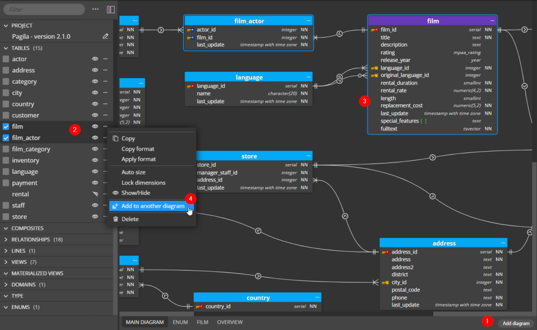This screenshot has width=537, height=330.
Task: Collapse the ENUMS section
Action: (x=6, y=307)
